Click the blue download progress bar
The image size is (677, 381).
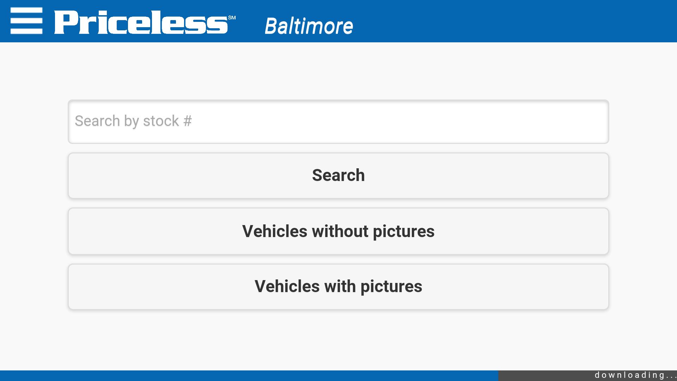(x=249, y=375)
